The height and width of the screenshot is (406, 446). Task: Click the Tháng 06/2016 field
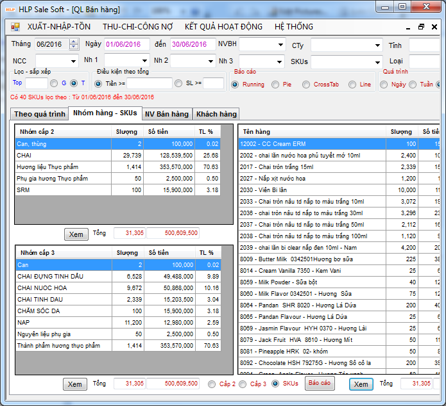[52, 44]
